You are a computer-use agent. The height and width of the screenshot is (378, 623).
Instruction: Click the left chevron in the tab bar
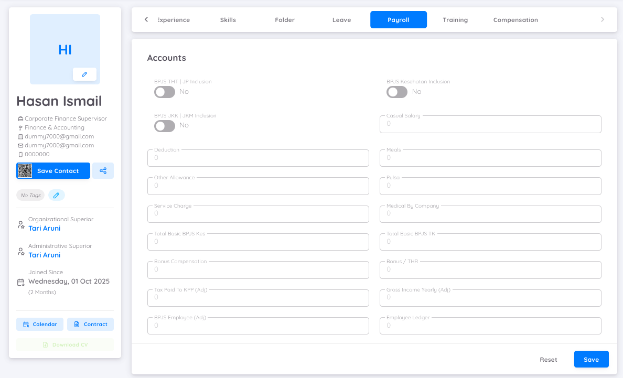tap(146, 19)
